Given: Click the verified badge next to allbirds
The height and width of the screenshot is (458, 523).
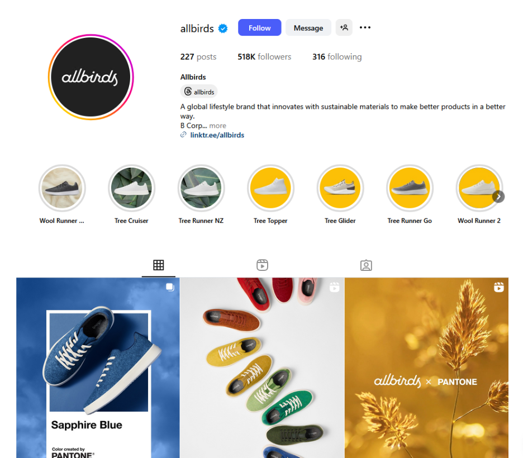Looking at the screenshot, I should [223, 28].
